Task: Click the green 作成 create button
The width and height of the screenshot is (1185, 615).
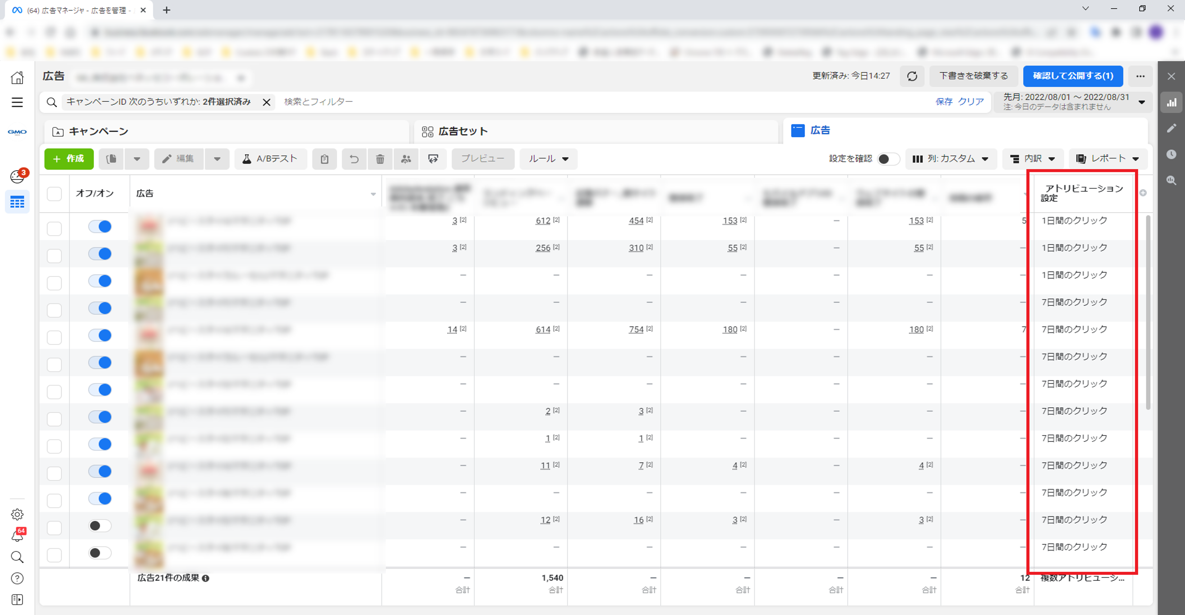Action: [69, 159]
